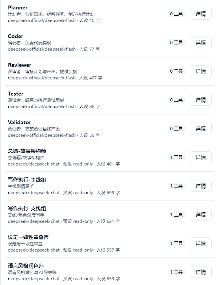
Task: Open details for the Planner agent
Action: click(x=201, y=14)
